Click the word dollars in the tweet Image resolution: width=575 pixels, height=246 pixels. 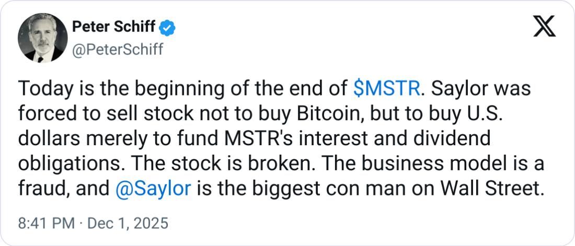(49, 139)
